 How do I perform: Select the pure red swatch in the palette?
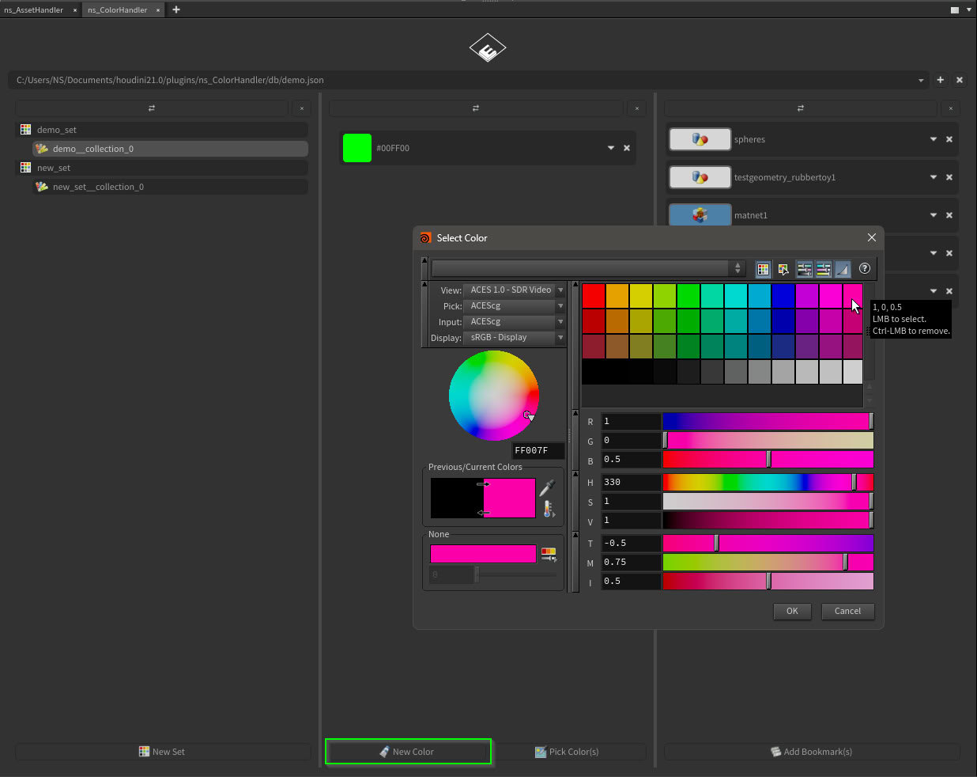coord(594,296)
